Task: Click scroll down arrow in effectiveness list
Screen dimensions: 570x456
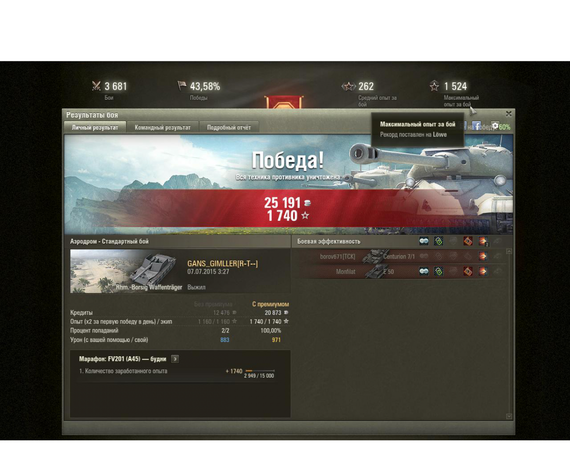Action: click(509, 416)
